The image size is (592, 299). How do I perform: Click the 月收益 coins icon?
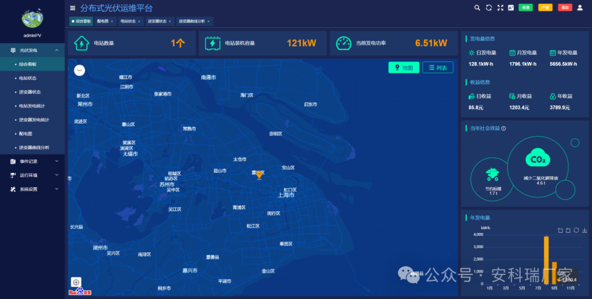click(513, 97)
